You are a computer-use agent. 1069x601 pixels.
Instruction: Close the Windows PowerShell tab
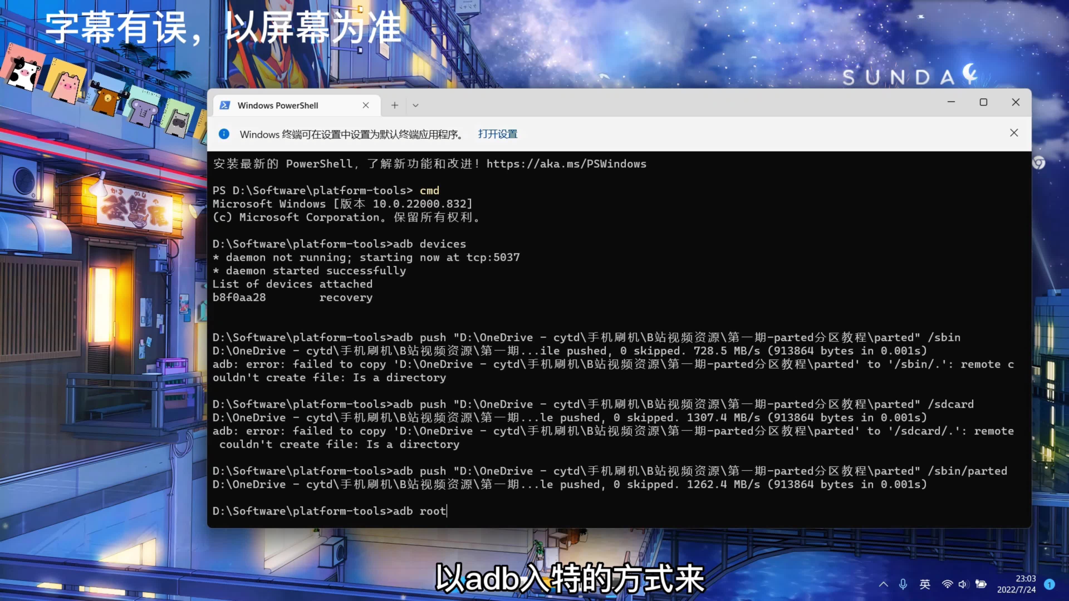point(366,105)
